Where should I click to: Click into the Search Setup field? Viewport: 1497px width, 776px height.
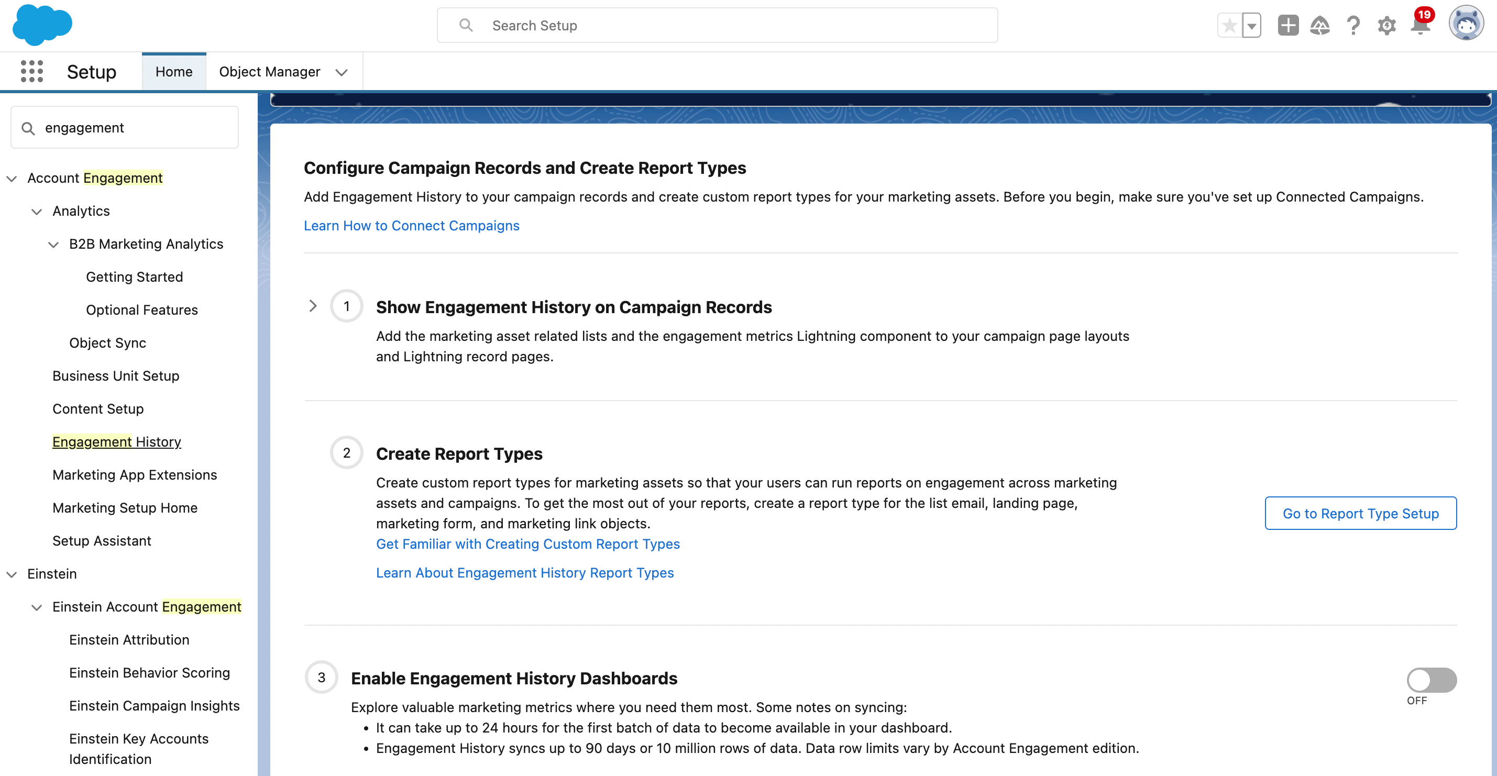pyautogui.click(x=717, y=25)
